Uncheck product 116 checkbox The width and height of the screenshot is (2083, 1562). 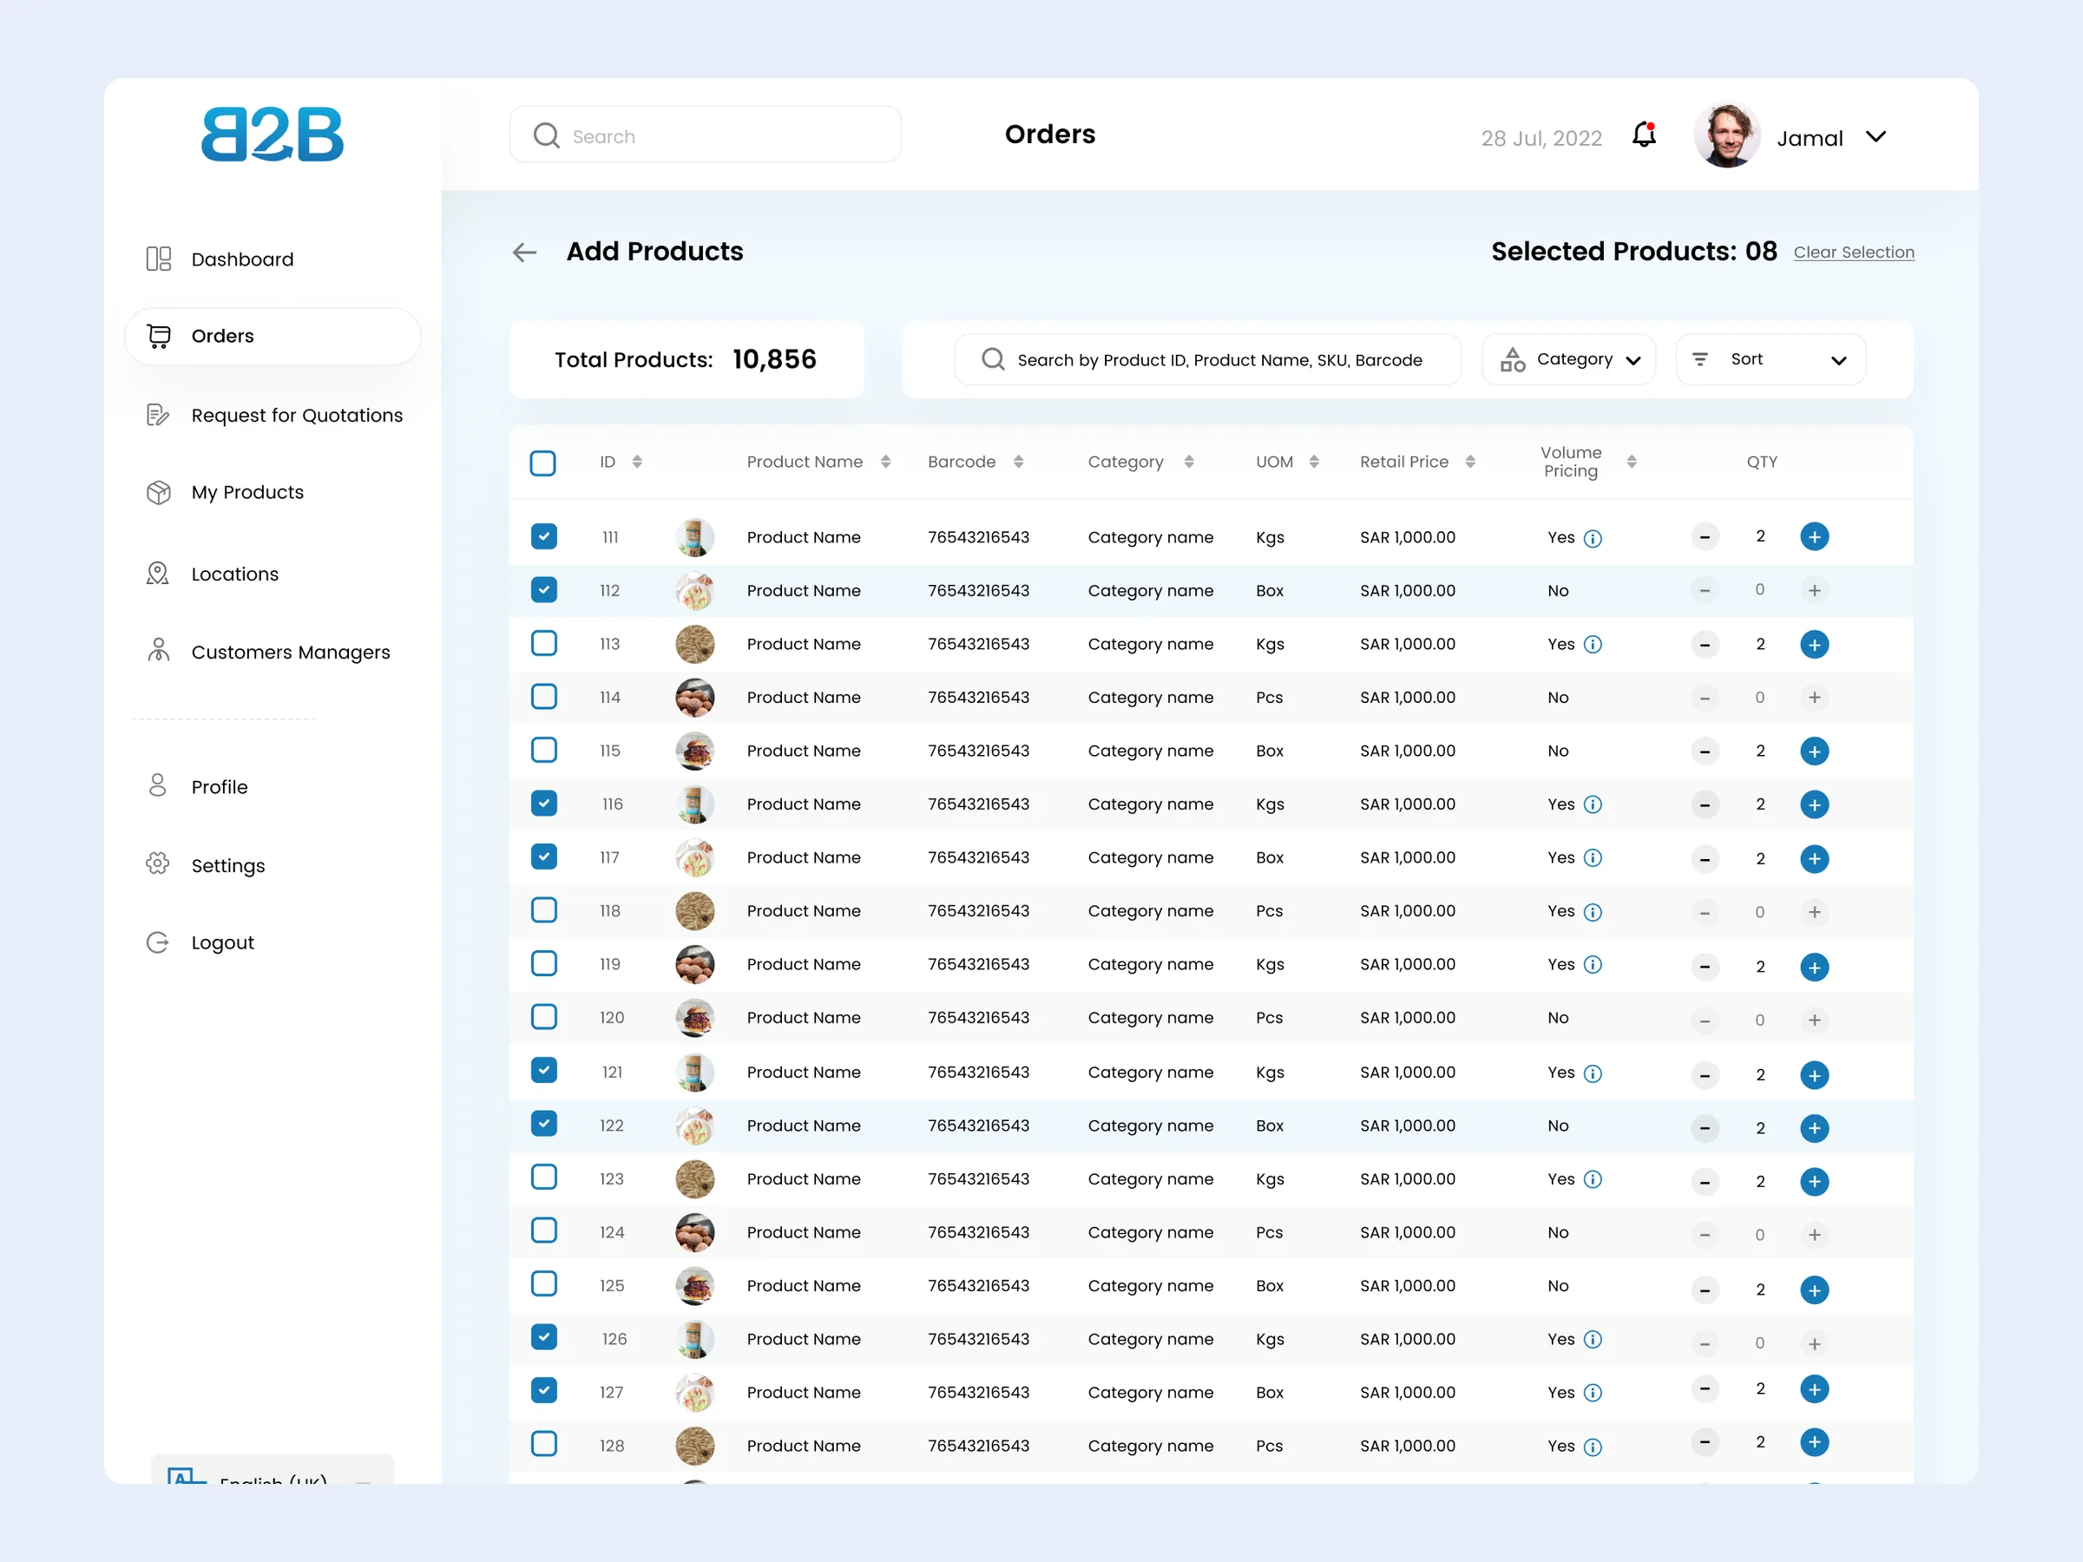pos(543,804)
